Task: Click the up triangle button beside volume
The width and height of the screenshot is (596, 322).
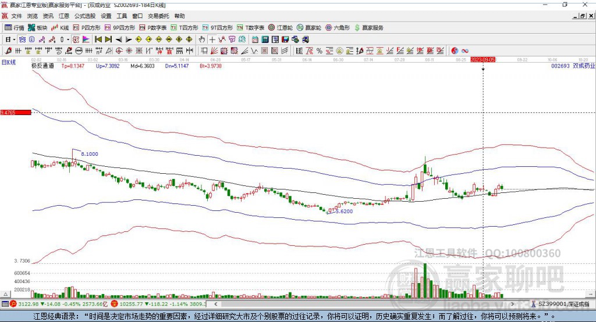Action: (x=6, y=294)
